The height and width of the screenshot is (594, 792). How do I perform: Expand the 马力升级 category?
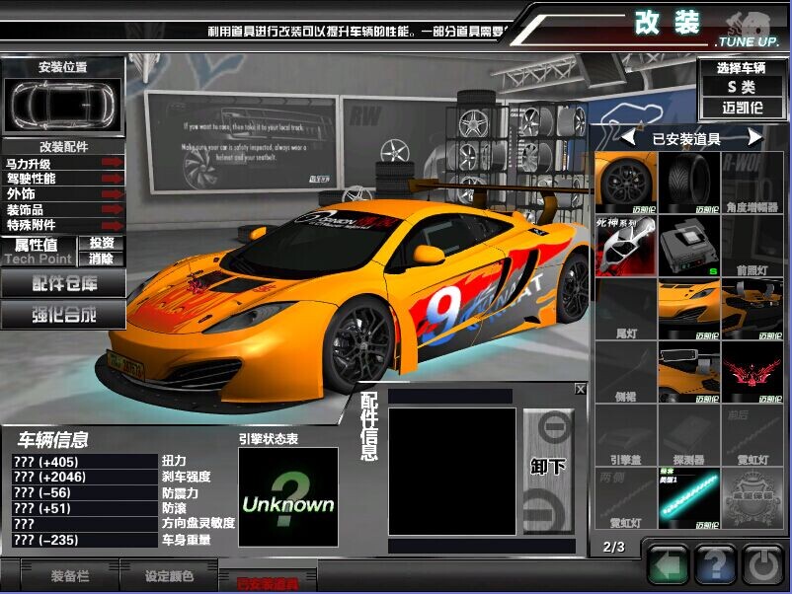point(64,163)
